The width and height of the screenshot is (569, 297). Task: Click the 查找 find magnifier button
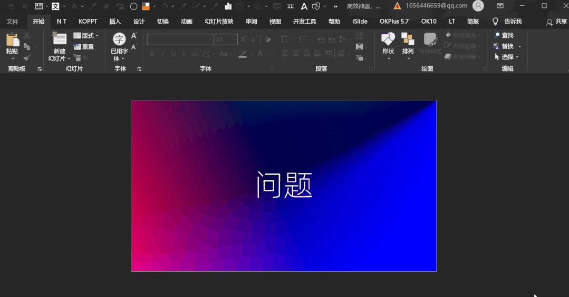(x=504, y=35)
